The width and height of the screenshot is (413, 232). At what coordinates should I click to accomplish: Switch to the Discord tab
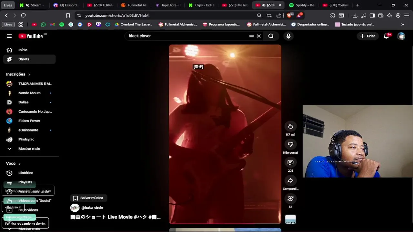pos(66,5)
